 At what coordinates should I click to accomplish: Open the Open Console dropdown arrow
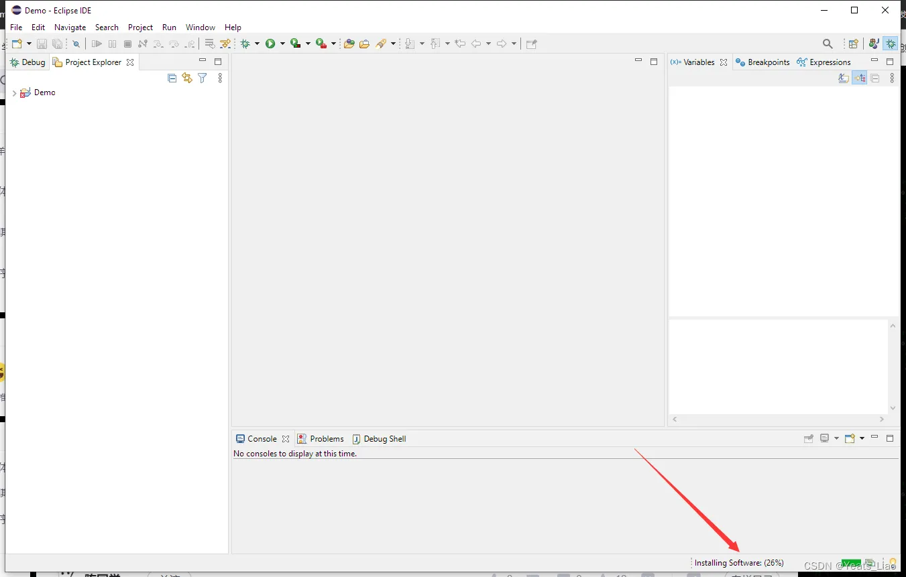(x=860, y=438)
